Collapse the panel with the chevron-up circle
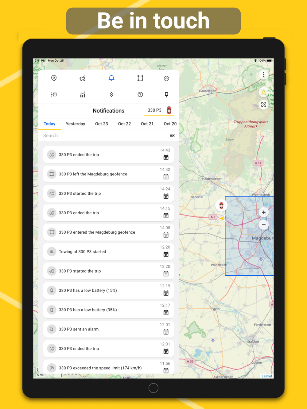The height and width of the screenshot is (409, 307). coord(166,78)
